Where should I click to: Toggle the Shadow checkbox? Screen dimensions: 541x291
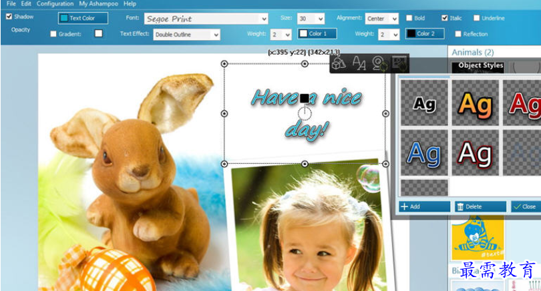[9, 17]
